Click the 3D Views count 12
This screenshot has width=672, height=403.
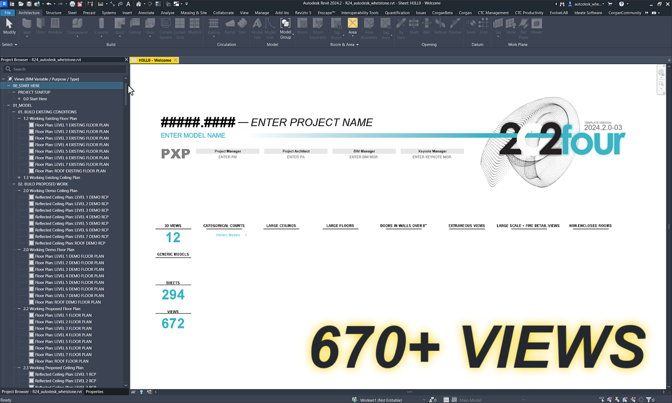point(173,237)
